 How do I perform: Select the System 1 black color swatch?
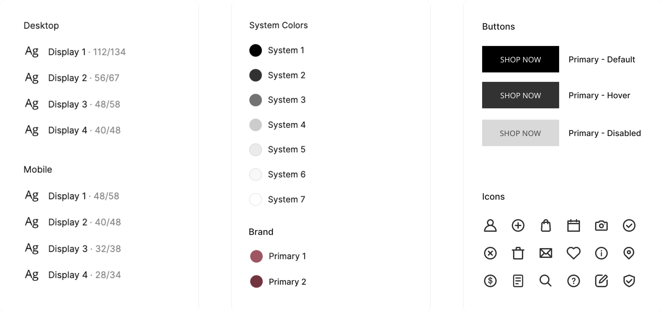(256, 50)
